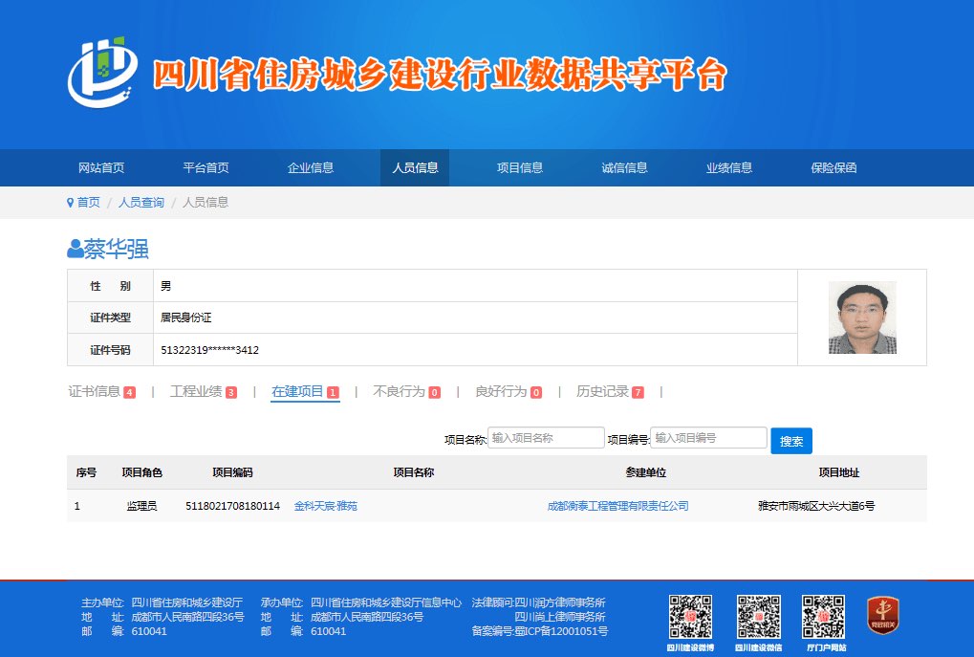Image resolution: width=974 pixels, height=657 pixels.
Task: Click the 项目角色 column header
Action: pos(141,472)
